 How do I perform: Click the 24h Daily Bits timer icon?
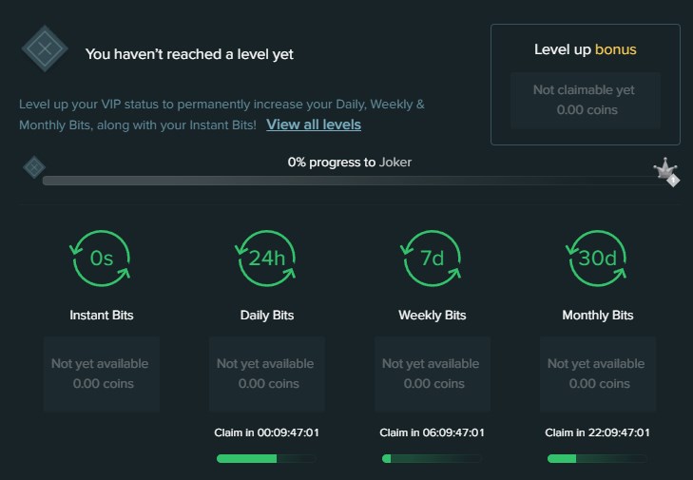pyautogui.click(x=267, y=258)
